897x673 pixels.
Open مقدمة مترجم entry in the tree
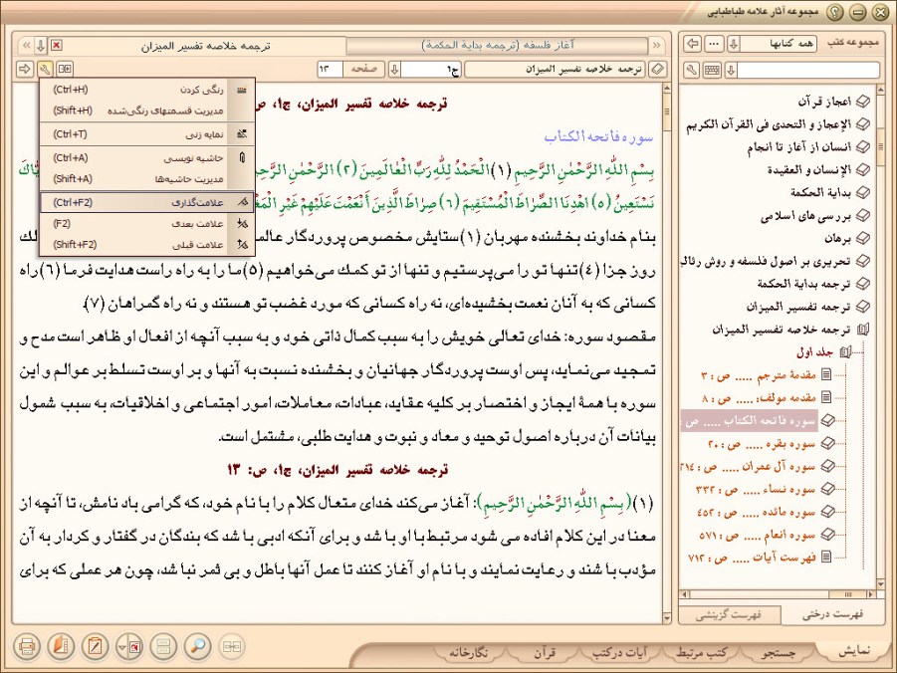pyautogui.click(x=759, y=375)
